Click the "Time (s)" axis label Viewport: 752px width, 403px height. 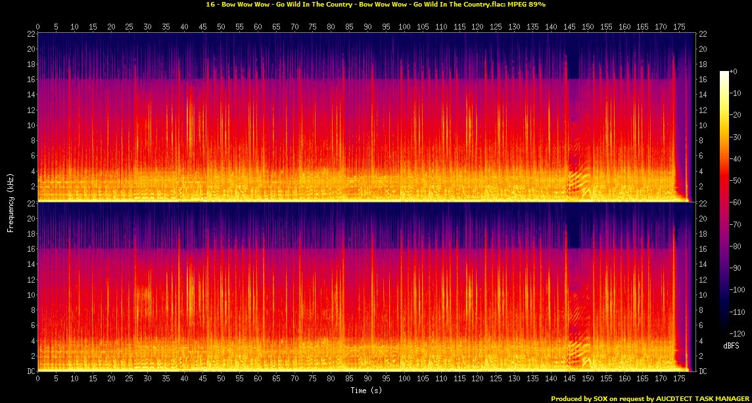367,391
